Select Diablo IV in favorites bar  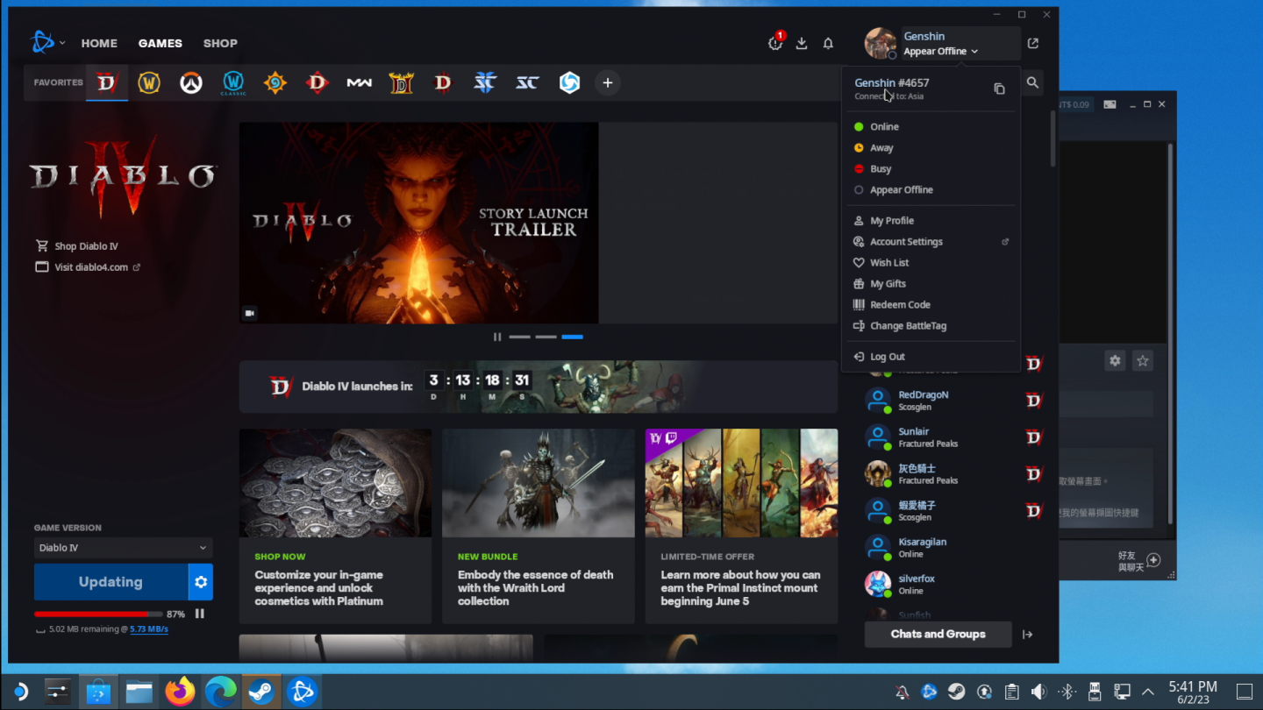click(107, 83)
